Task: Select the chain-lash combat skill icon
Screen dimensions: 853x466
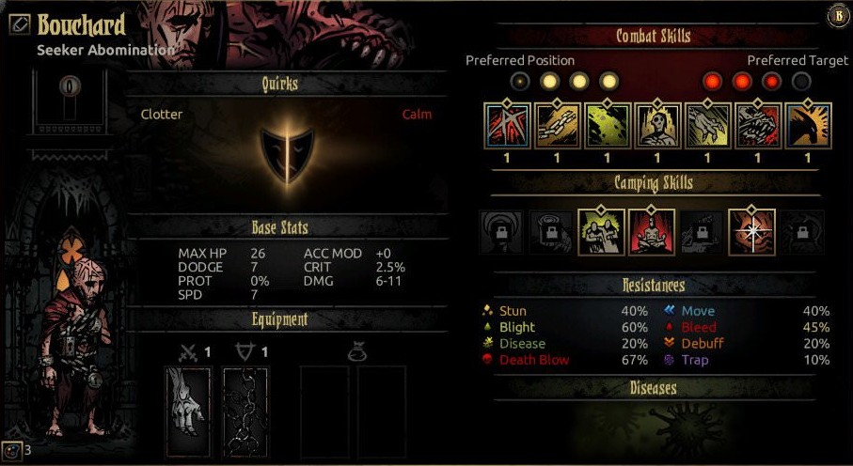Action: [x=557, y=126]
